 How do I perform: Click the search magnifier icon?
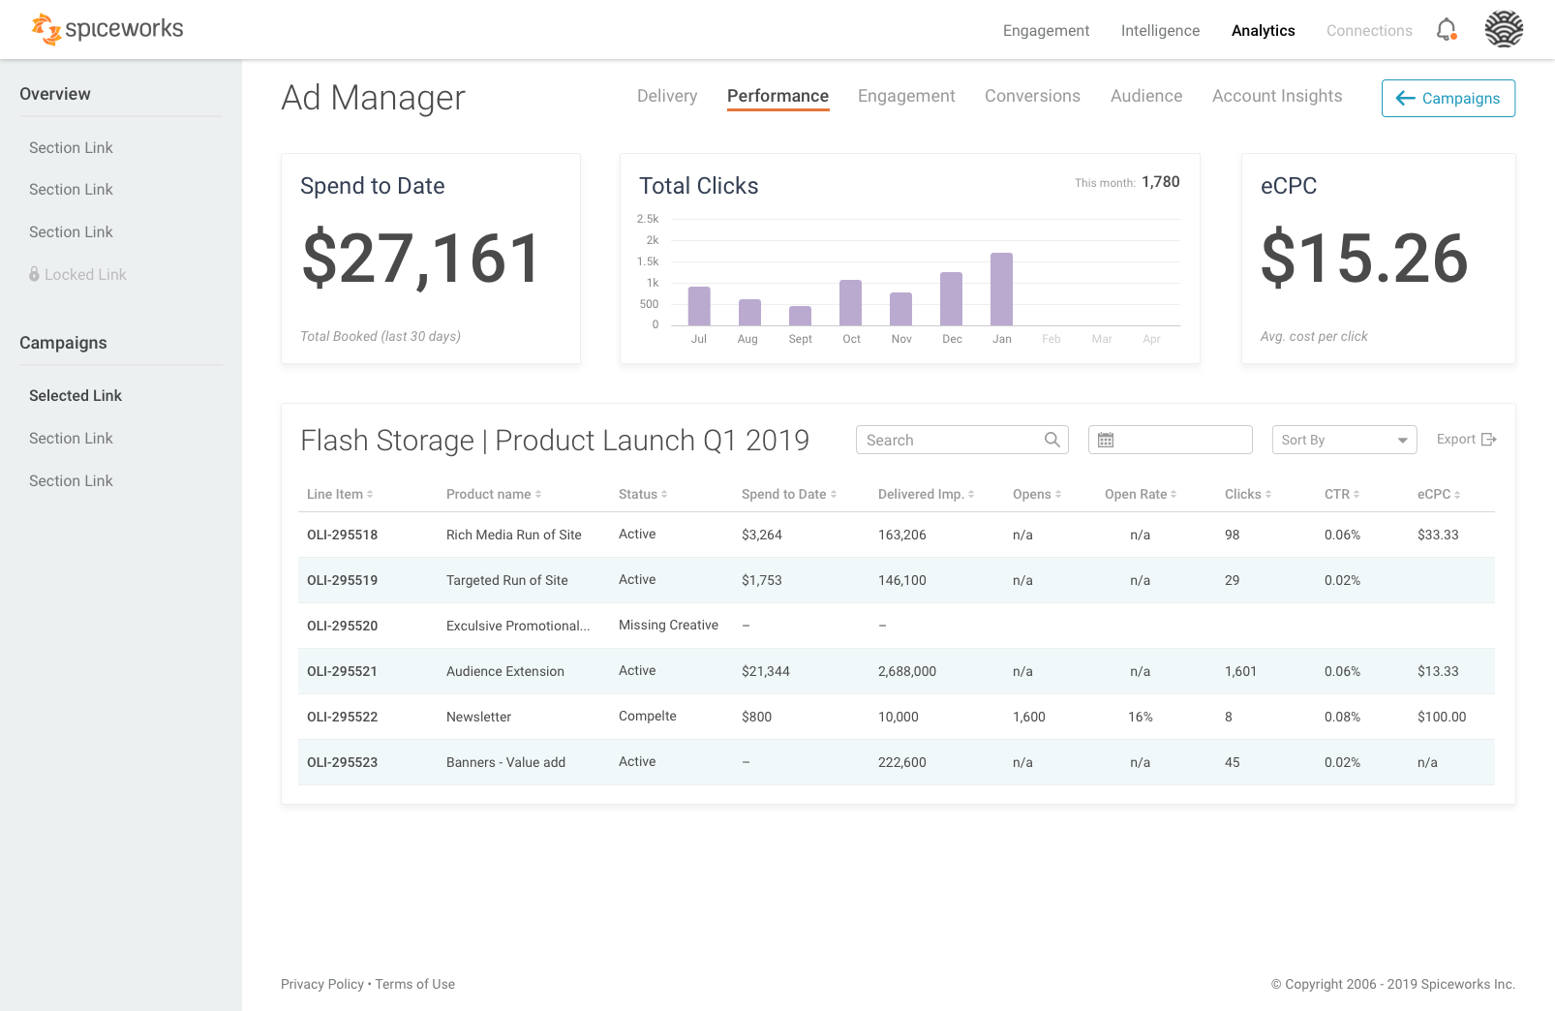(x=1052, y=440)
